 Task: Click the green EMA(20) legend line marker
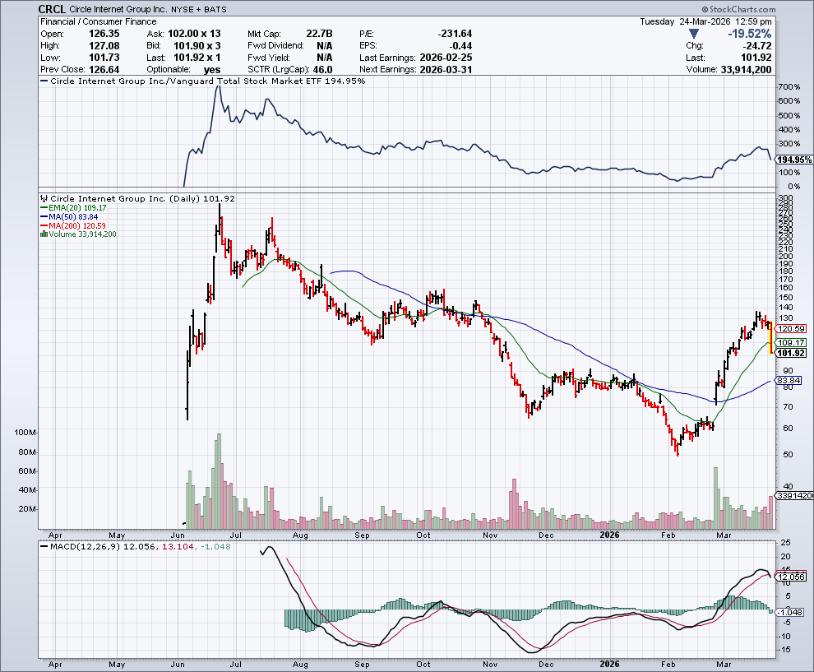coord(43,209)
